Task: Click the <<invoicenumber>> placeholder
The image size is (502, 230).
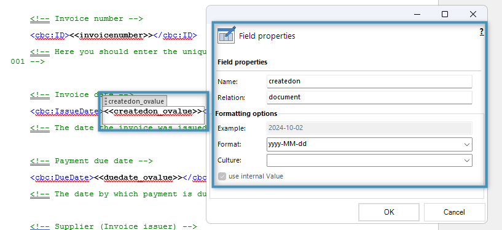Action: [111, 35]
